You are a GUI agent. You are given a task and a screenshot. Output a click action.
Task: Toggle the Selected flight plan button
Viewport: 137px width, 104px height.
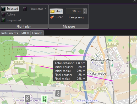10,9
